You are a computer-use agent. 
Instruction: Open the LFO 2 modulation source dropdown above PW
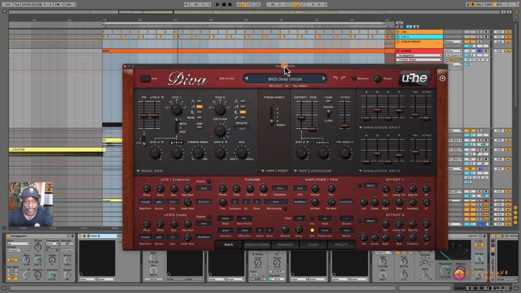pos(157,98)
